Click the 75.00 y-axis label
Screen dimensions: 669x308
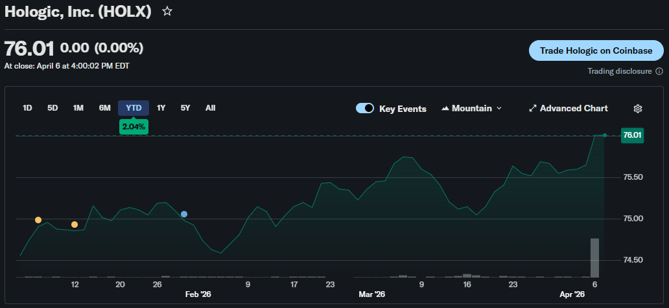point(633,219)
